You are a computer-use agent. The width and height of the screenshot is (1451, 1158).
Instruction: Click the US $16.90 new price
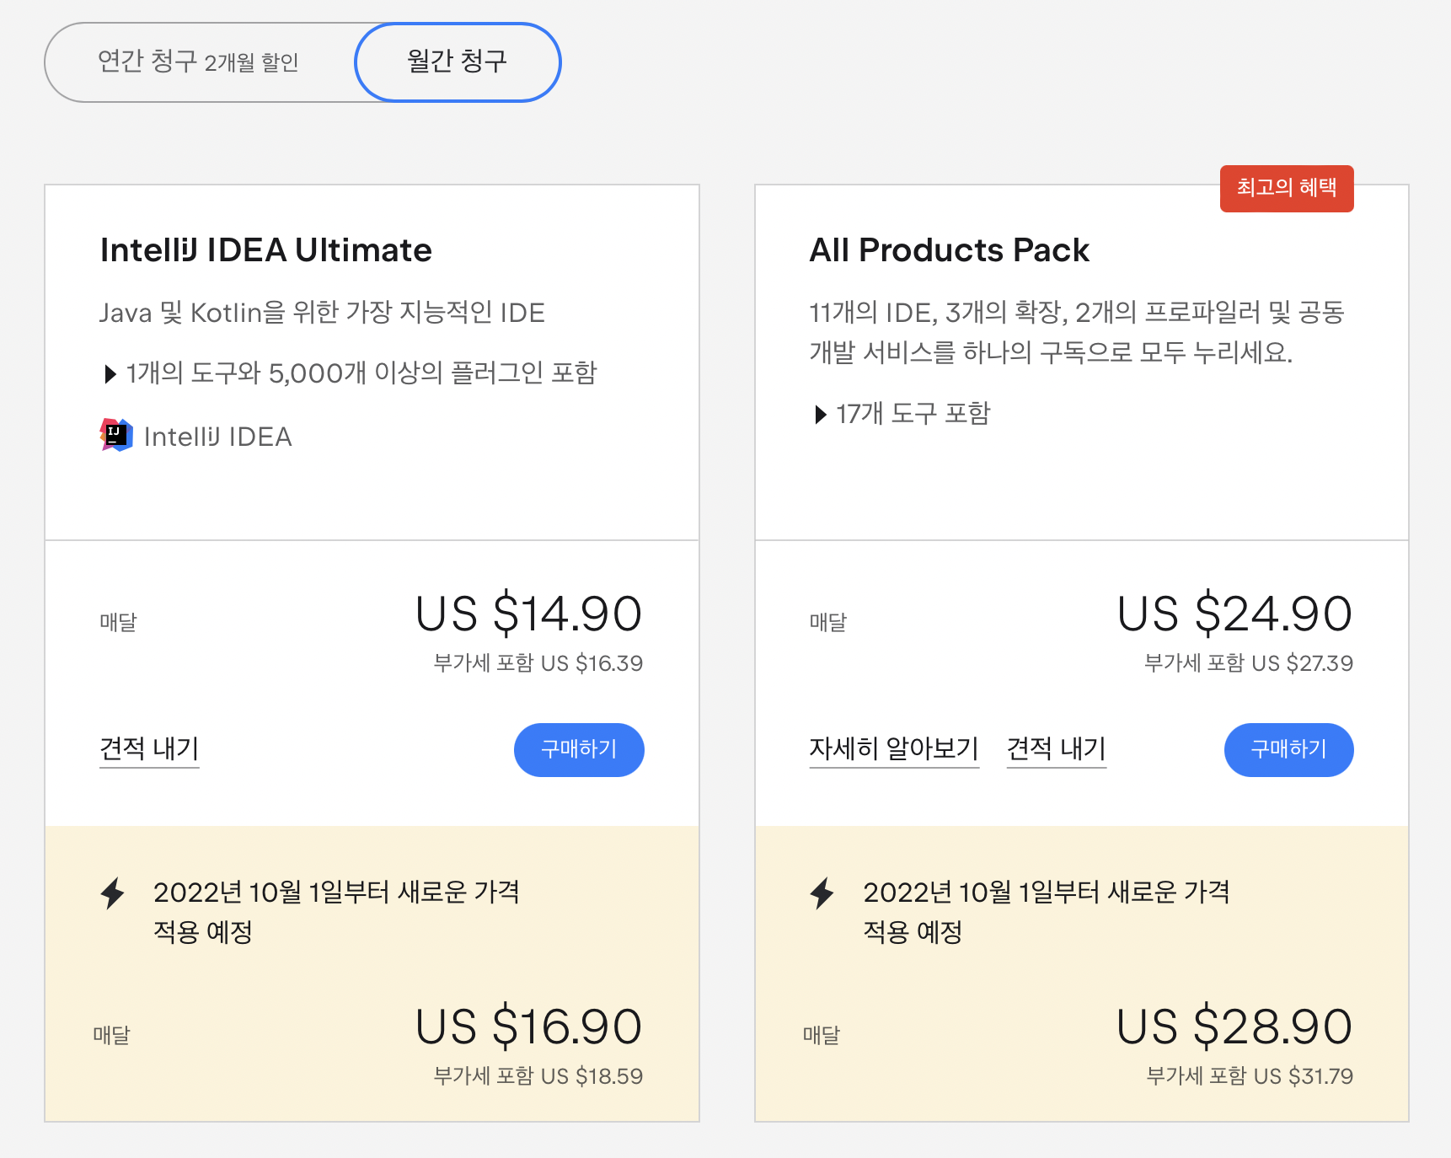(528, 1027)
